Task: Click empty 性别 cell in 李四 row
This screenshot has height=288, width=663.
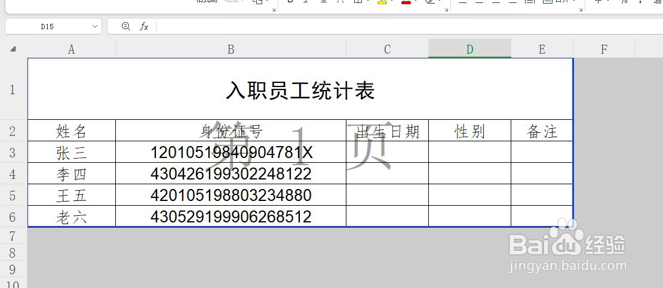Action: [x=469, y=174]
